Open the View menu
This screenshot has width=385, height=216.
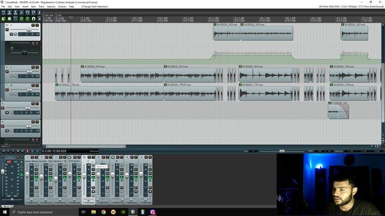click(17, 7)
